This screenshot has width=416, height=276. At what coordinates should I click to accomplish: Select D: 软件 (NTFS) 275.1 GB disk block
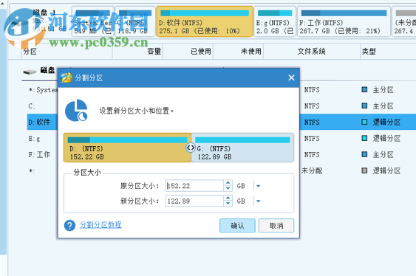(205, 21)
